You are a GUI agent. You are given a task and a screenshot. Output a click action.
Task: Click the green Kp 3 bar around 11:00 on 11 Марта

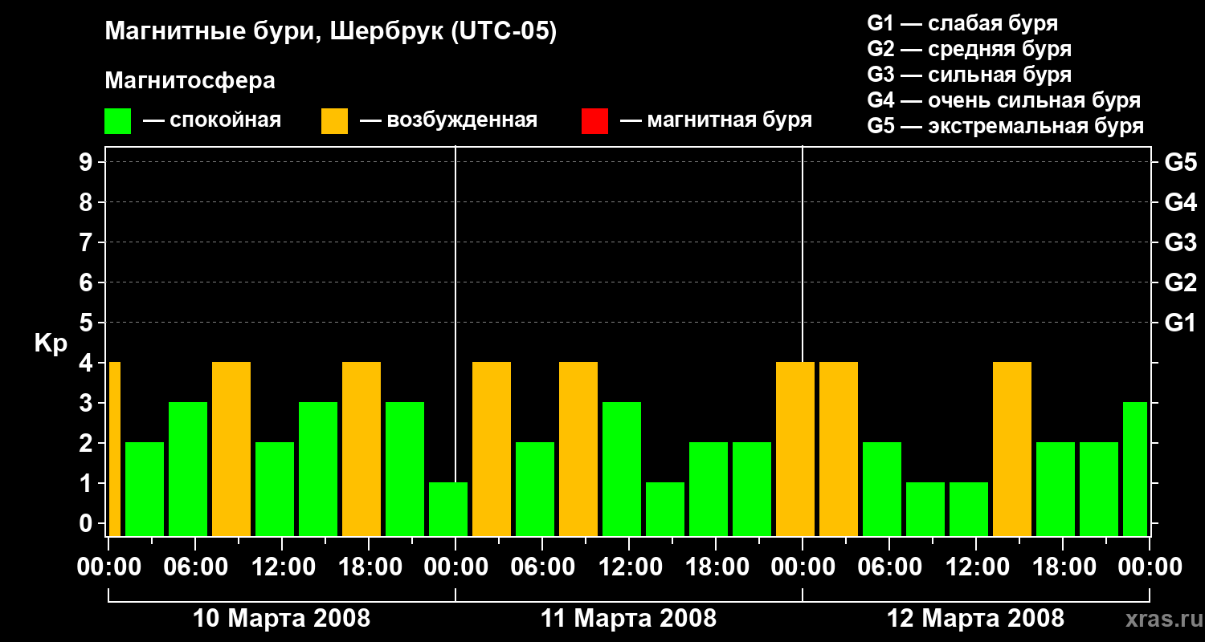coord(622,469)
